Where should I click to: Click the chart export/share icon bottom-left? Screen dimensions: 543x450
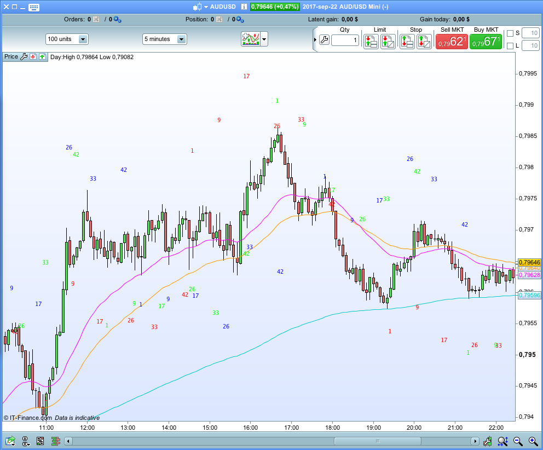point(10,441)
